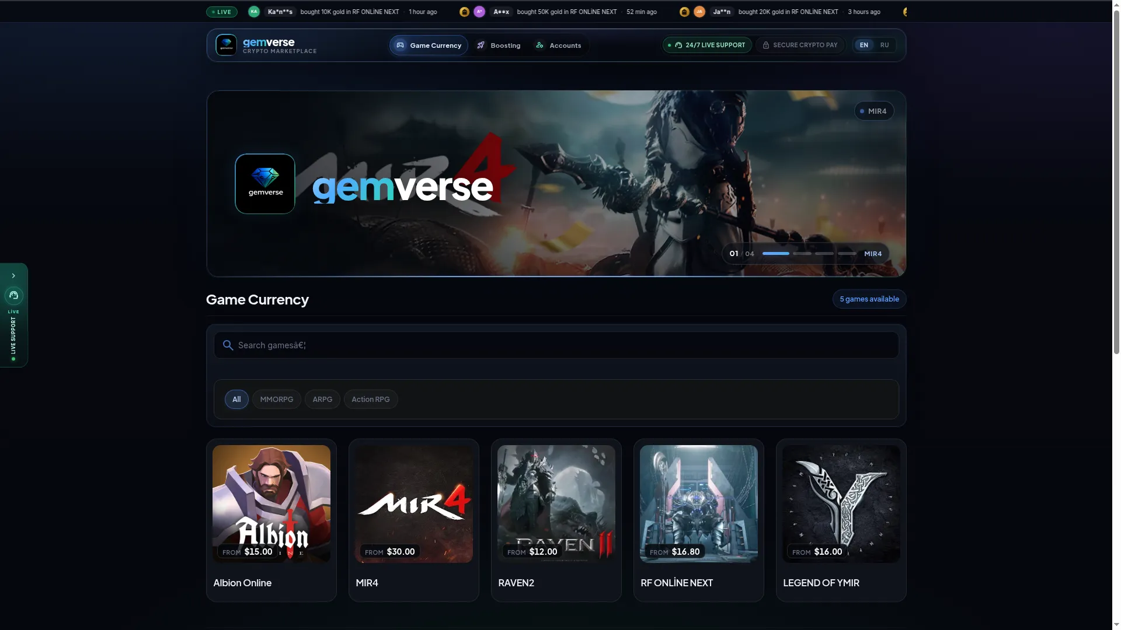Click the lock icon in Secure Crypto Pay

pos(766,45)
